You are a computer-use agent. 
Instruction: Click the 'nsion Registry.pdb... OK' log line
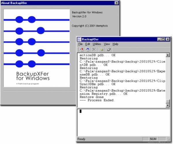(x=104, y=94)
